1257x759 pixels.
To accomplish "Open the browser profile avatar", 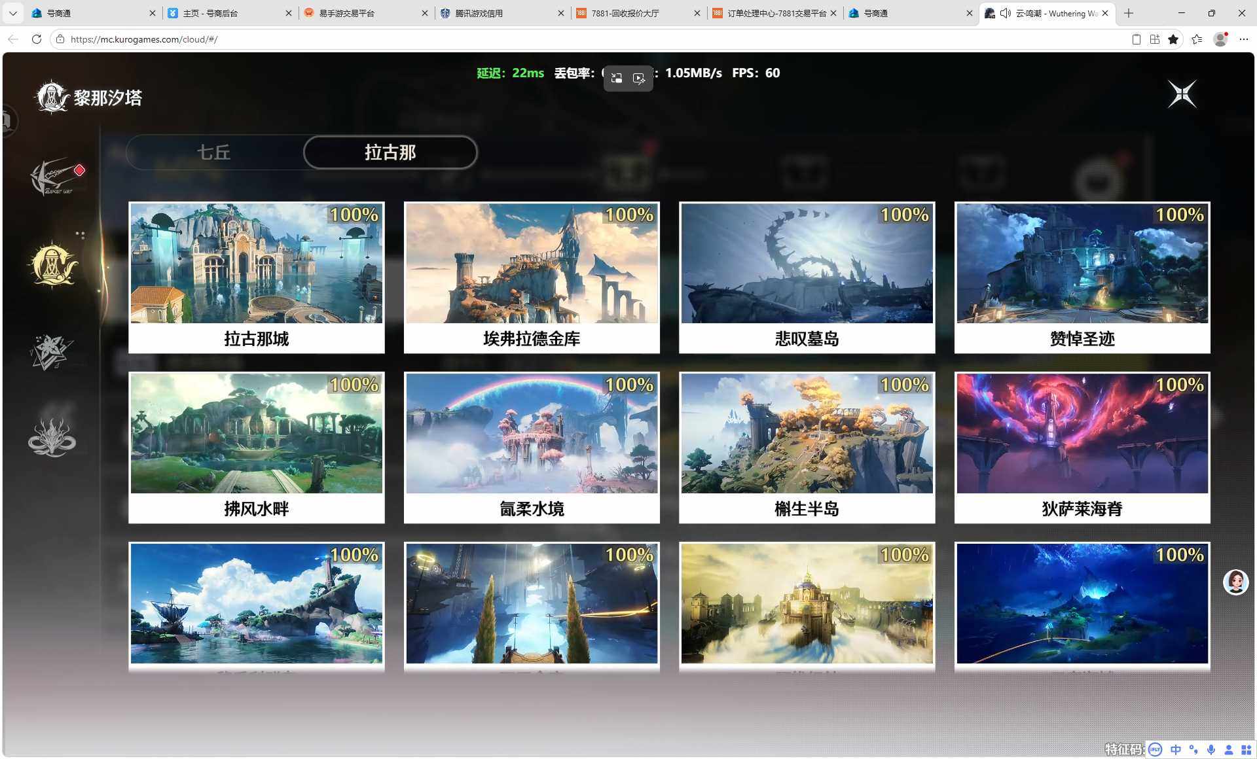I will [1220, 39].
